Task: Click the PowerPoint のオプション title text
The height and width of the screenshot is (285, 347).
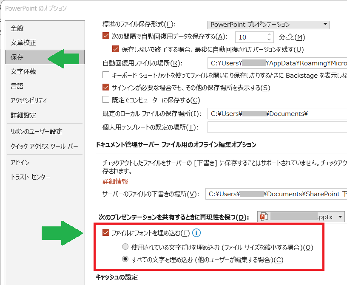Action: [36, 8]
